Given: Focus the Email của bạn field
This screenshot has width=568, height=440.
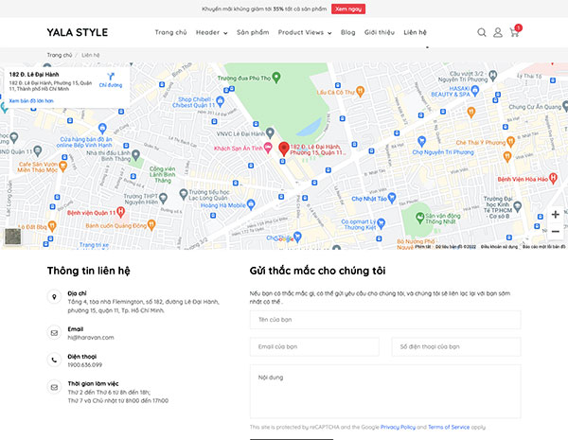Looking at the screenshot, I should 314,346.
